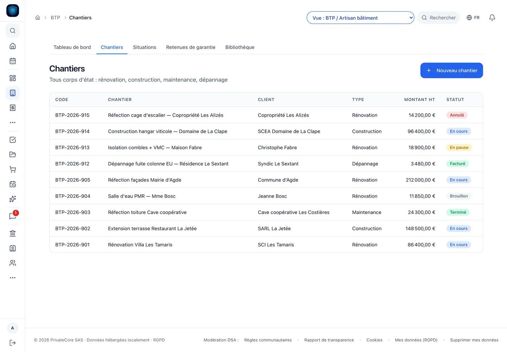Open the Cookies footer link
507x352 pixels.
tap(374, 340)
